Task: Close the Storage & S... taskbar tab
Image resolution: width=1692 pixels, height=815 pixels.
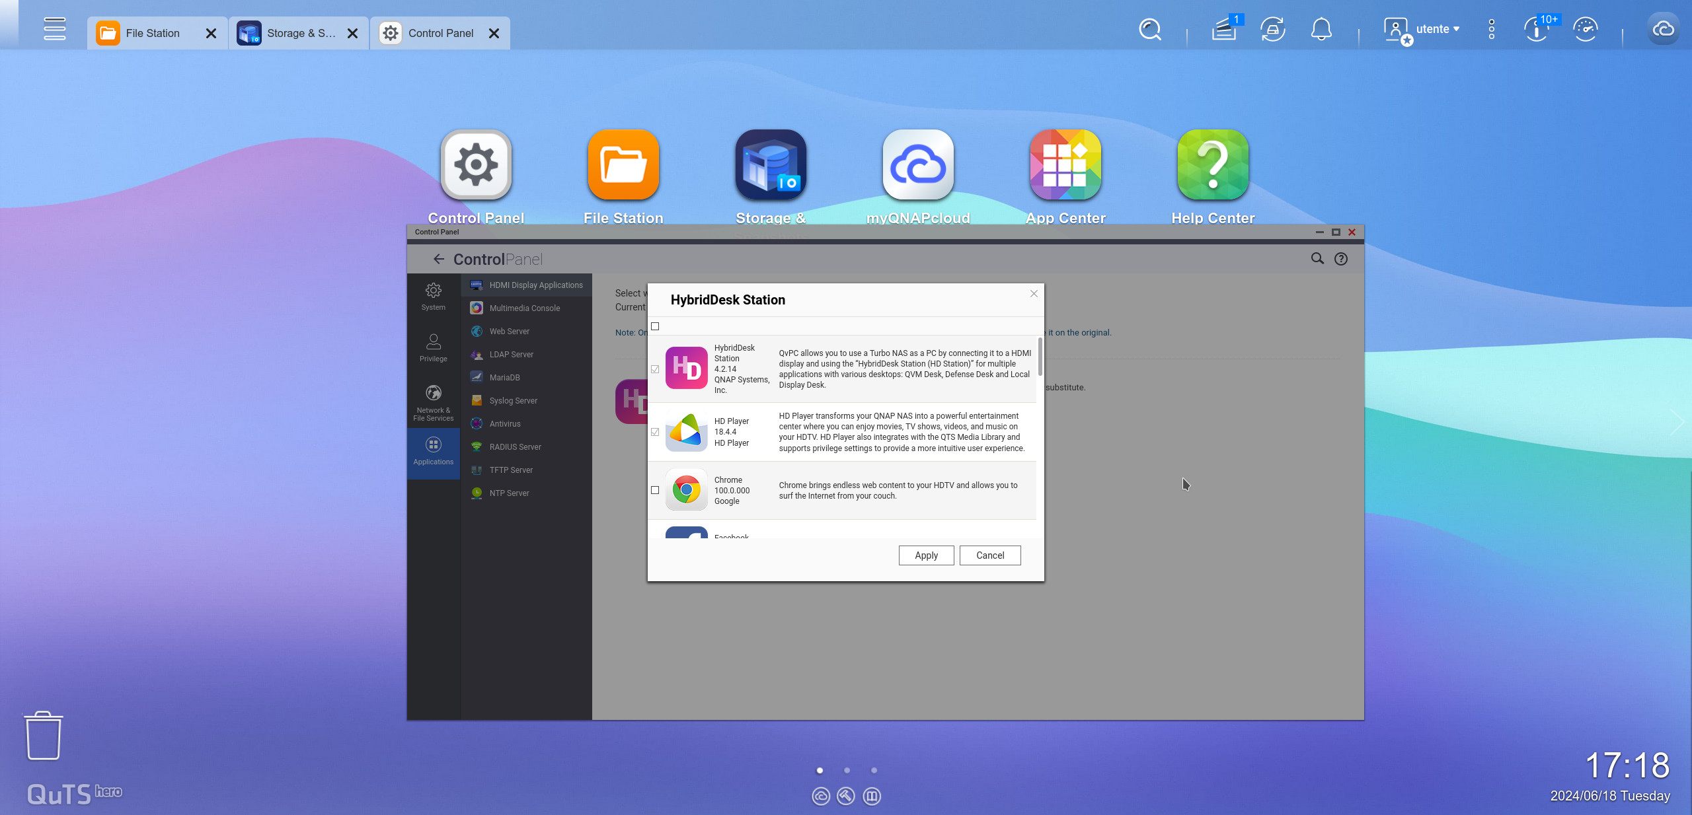Action: pos(353,33)
